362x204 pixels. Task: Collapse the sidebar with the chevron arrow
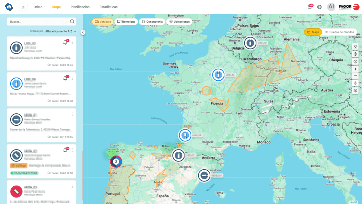83,32
